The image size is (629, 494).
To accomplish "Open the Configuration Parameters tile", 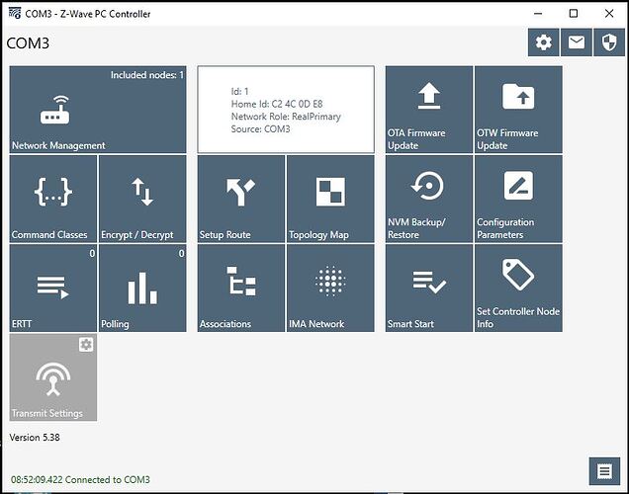I will (x=518, y=199).
